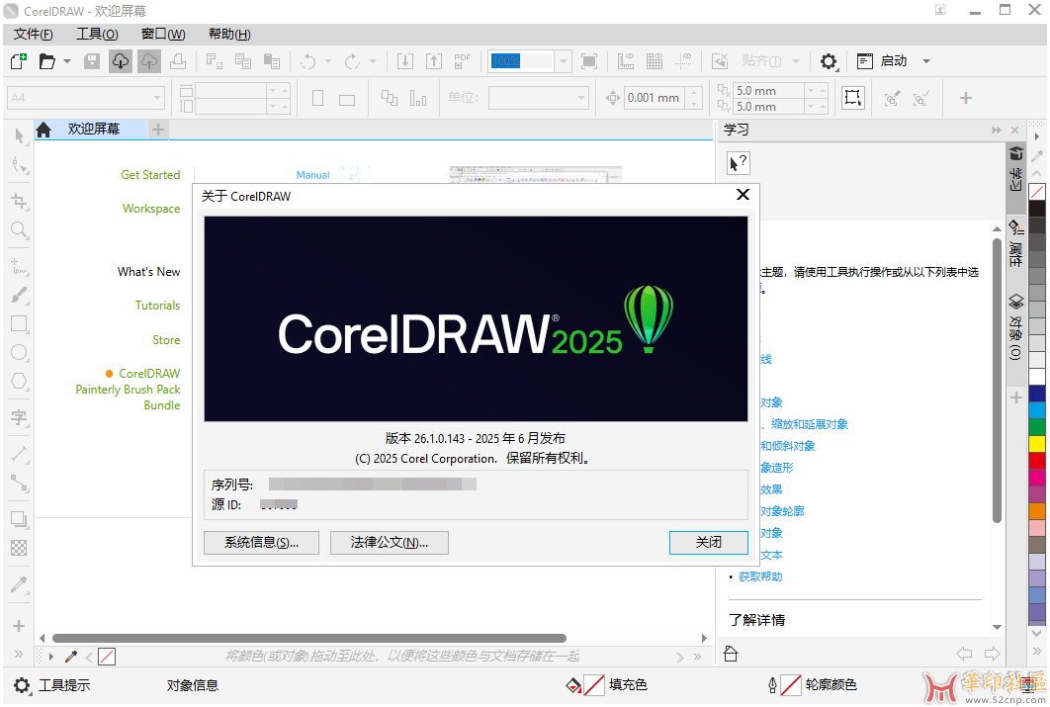
Task: Click the 法律公文 button
Action: coord(390,542)
